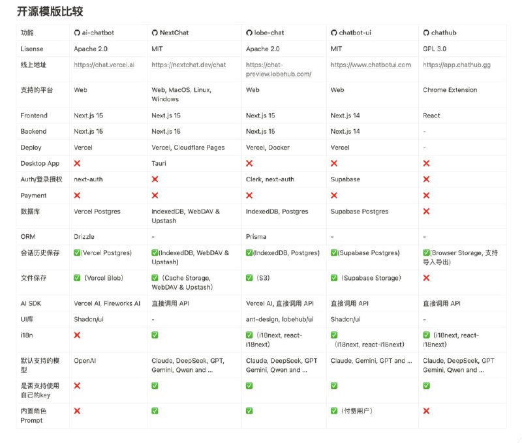Screen dimensions: 522x443
Task: Click the GitHub icon beside NextChat
Action: [155, 33]
